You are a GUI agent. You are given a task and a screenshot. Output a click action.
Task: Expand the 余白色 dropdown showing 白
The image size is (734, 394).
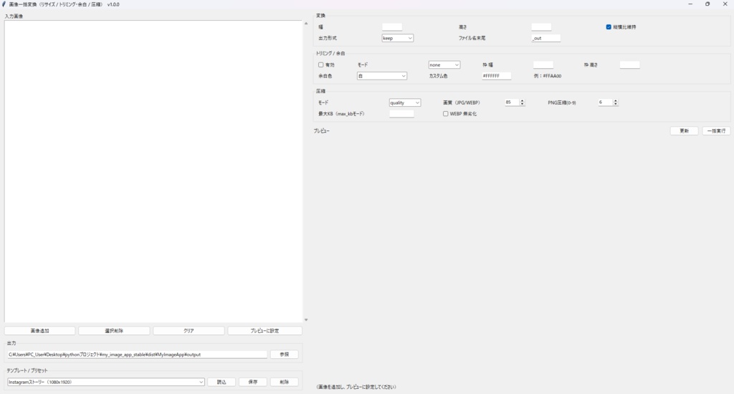382,76
